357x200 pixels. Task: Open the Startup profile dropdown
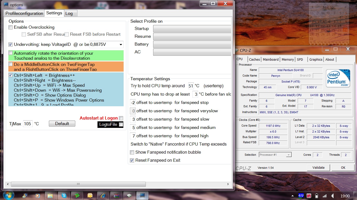pos(192,29)
